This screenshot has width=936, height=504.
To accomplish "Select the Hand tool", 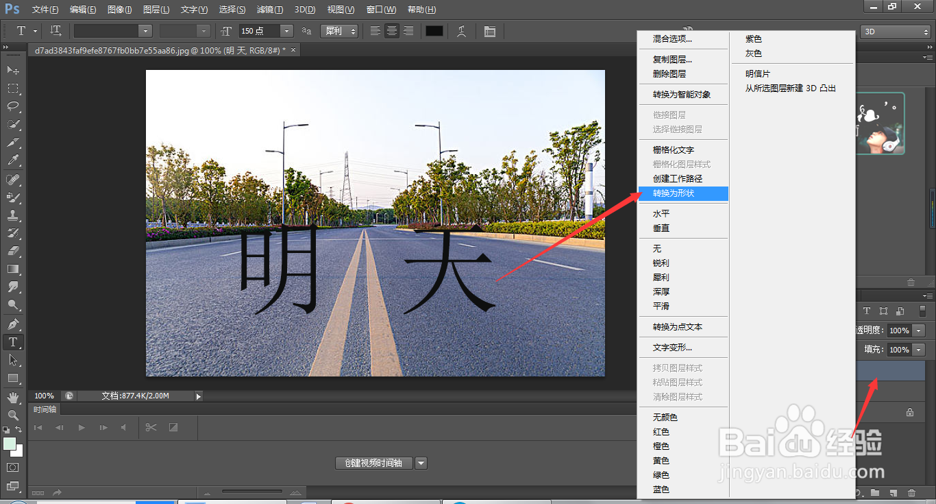I will click(12, 398).
